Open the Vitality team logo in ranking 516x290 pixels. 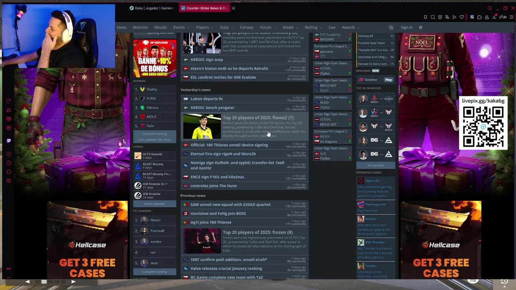[142, 89]
